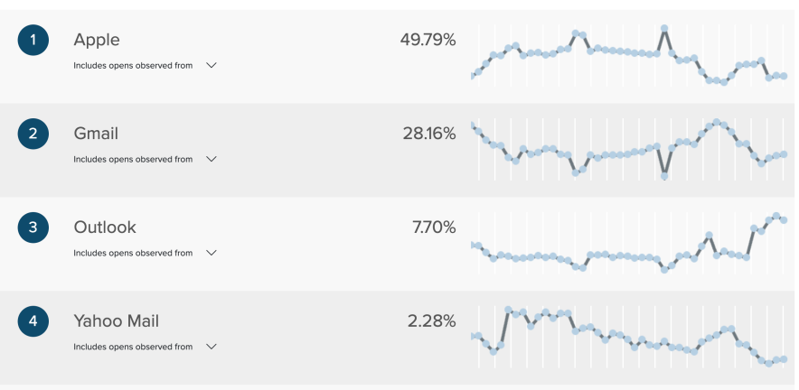Open the Apple email client entry
The image size is (799, 390).
pyautogui.click(x=97, y=40)
